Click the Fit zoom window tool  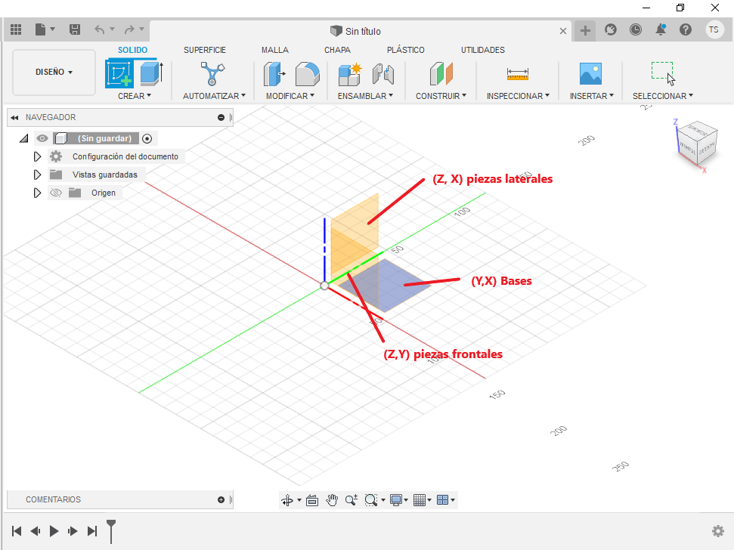[x=370, y=500]
